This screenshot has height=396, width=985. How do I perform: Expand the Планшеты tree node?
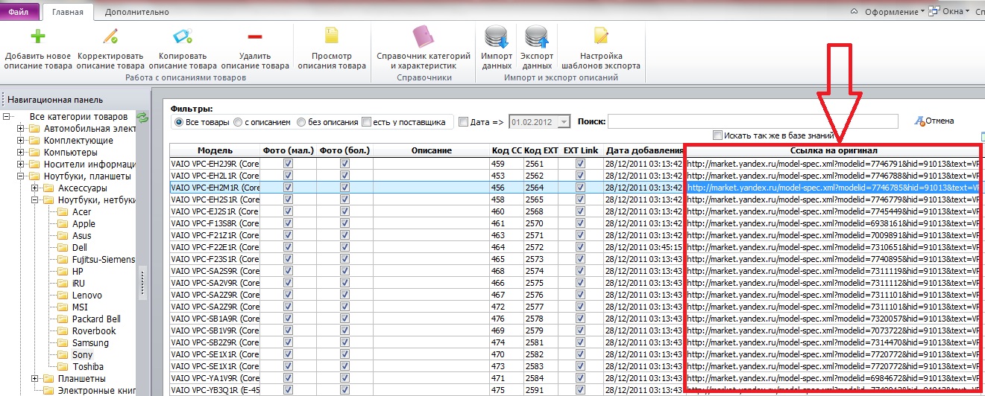pyautogui.click(x=35, y=379)
